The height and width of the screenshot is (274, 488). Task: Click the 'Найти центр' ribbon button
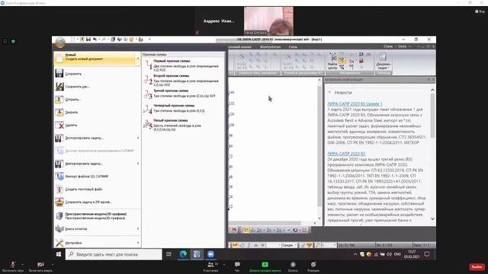point(332,61)
